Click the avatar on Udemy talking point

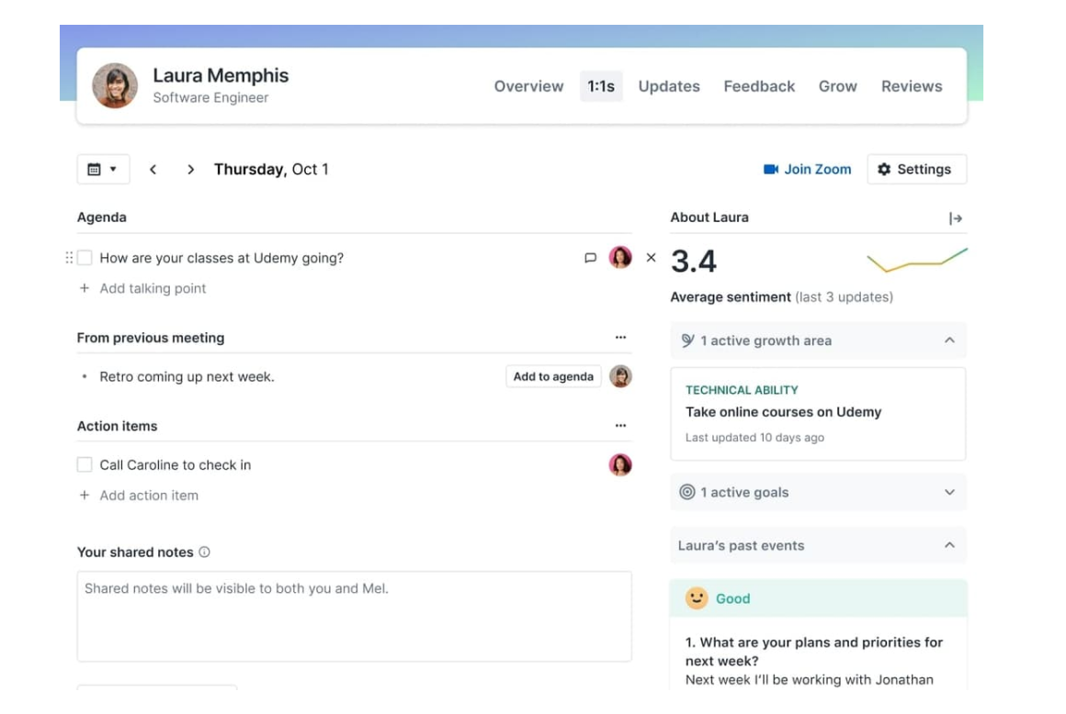coord(620,258)
